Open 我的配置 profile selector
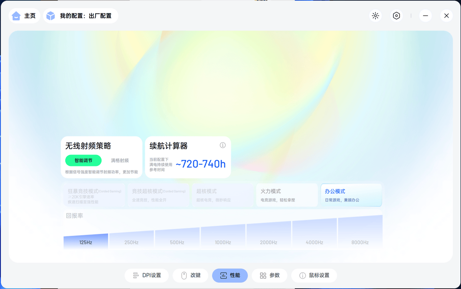 [x=81, y=16]
